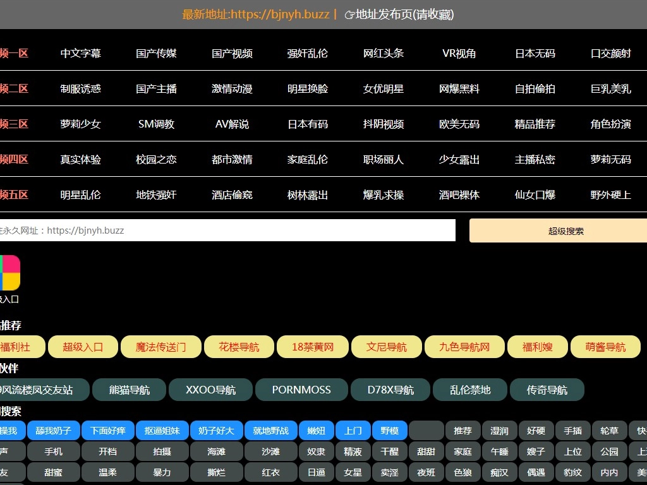The width and height of the screenshot is (647, 485).
Task: Focus the search input field
Action: [x=227, y=231]
